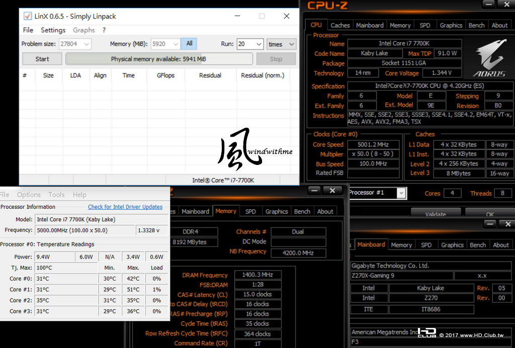Screen dimensions: 515x348
Task: Click the Frequency field showing 5000.00MHz
Action: pyautogui.click(x=84, y=230)
